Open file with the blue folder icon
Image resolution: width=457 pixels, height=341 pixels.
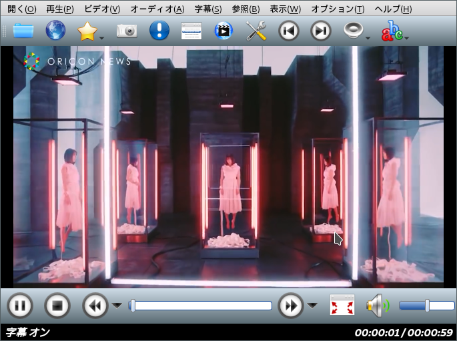[23, 31]
